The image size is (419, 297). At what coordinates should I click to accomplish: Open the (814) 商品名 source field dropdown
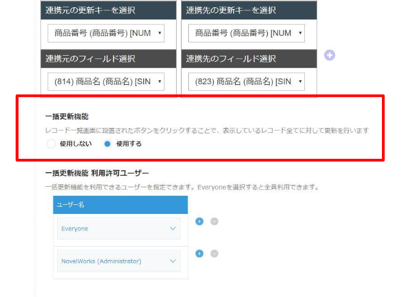coord(106,82)
